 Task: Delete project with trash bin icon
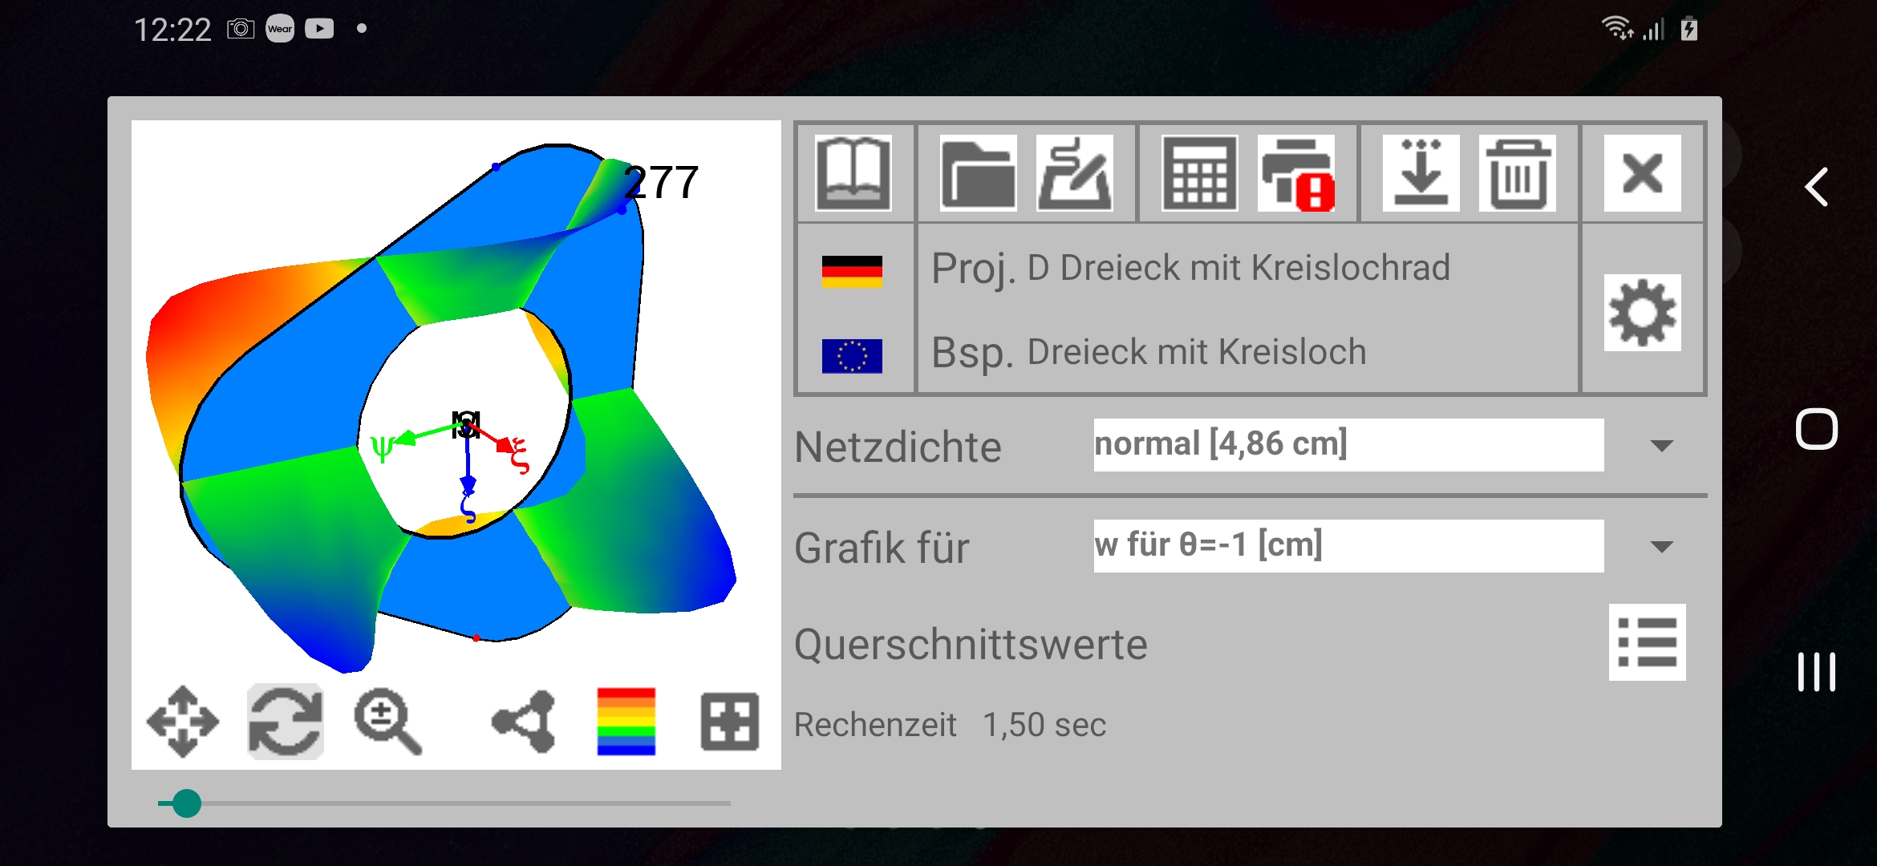click(x=1517, y=173)
